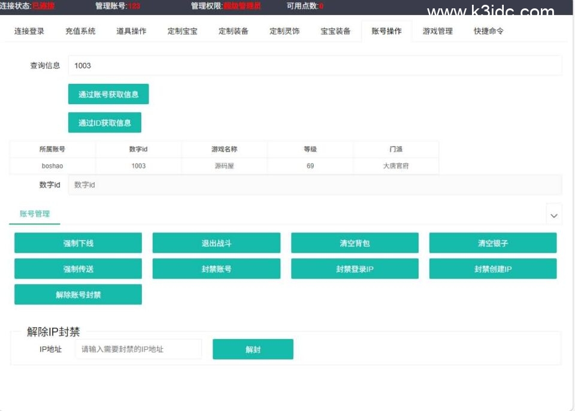Viewport: 575px width, 411px height.
Task: Go to the 快捷命令 tab
Action: [489, 31]
